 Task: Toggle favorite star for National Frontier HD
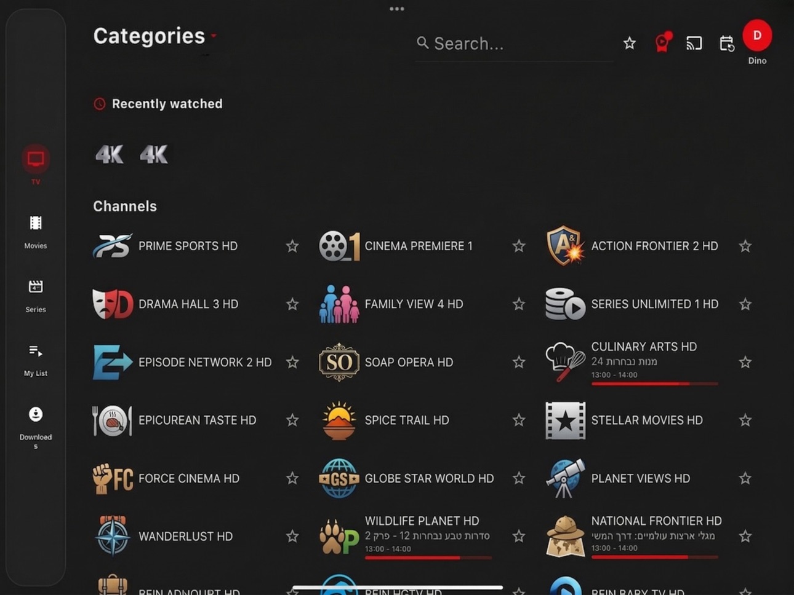pyautogui.click(x=745, y=536)
